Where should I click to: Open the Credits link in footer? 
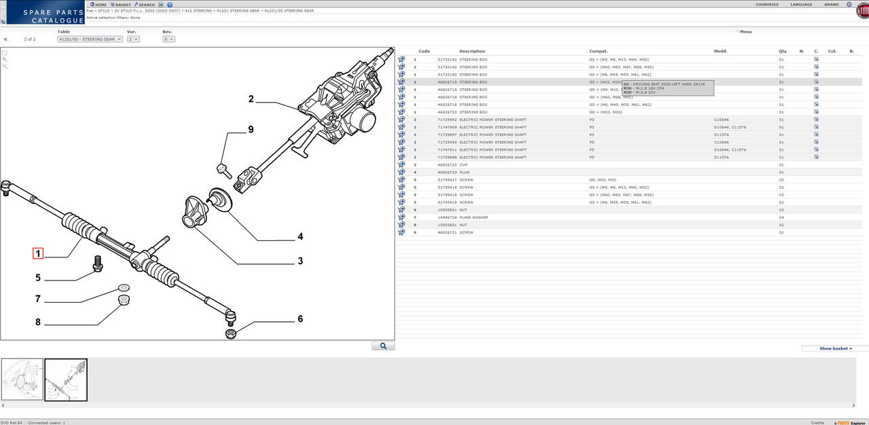[817, 422]
